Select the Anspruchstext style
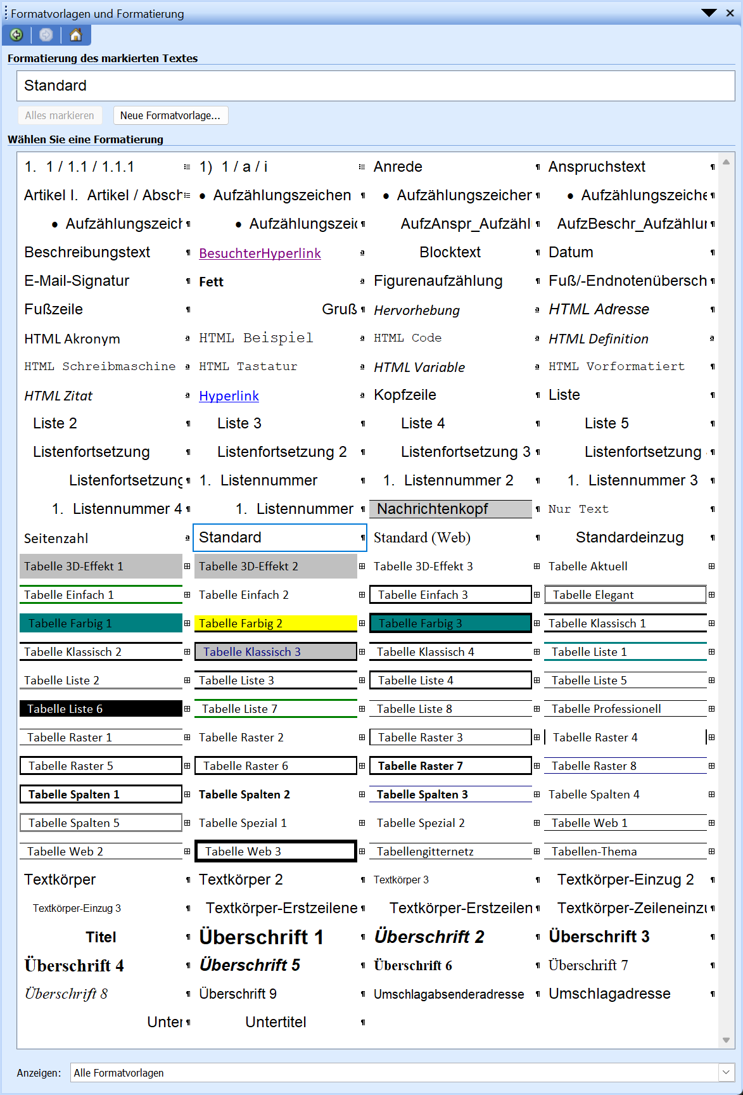The height and width of the screenshot is (1095, 743). (597, 167)
